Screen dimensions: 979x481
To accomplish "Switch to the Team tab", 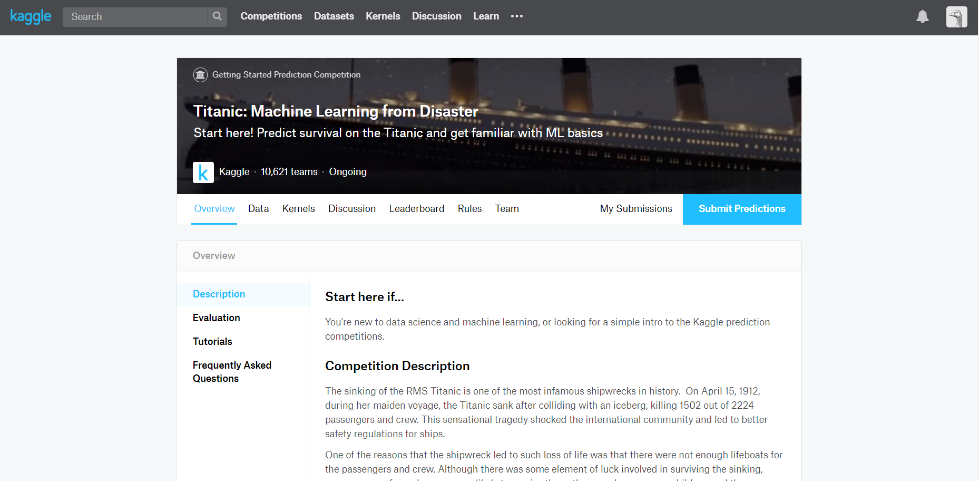I will tap(506, 209).
